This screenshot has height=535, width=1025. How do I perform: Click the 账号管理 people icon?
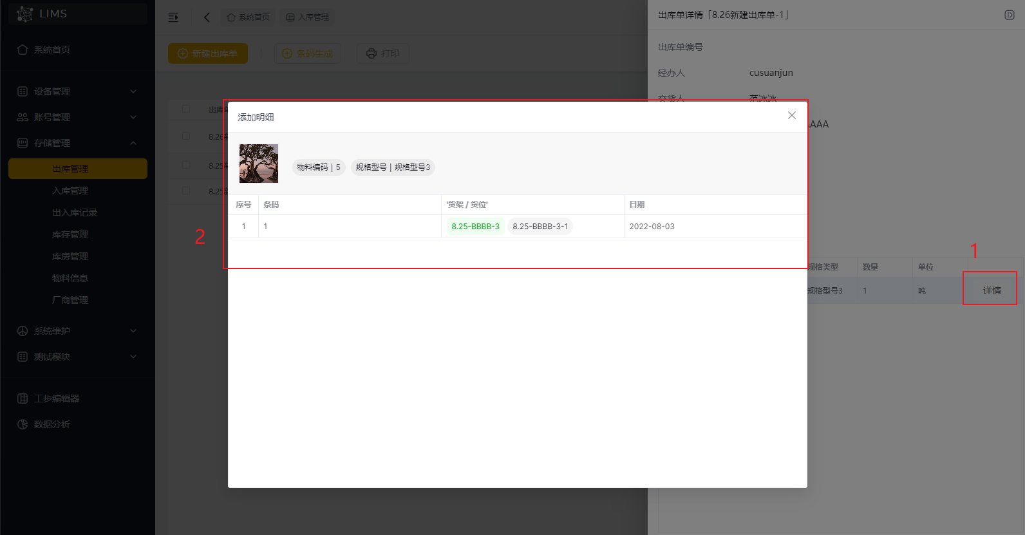pyautogui.click(x=23, y=117)
